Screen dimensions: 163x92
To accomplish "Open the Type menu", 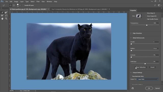I will click(27, 2).
